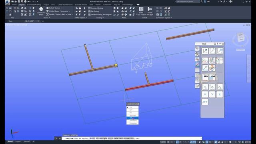Pin the UCS tool palette
Image resolution: width=256 pixels, height=144 pixels.
pos(218,44)
